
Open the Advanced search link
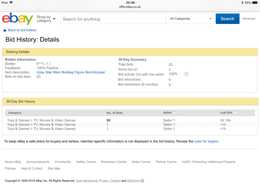click(249, 19)
